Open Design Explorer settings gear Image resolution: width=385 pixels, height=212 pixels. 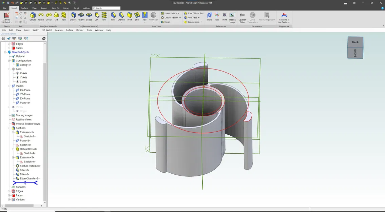[x=44, y=39]
